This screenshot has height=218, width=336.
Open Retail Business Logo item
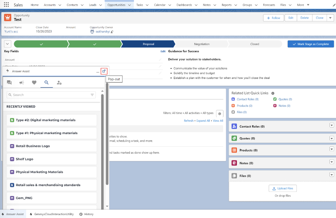click(x=52, y=146)
